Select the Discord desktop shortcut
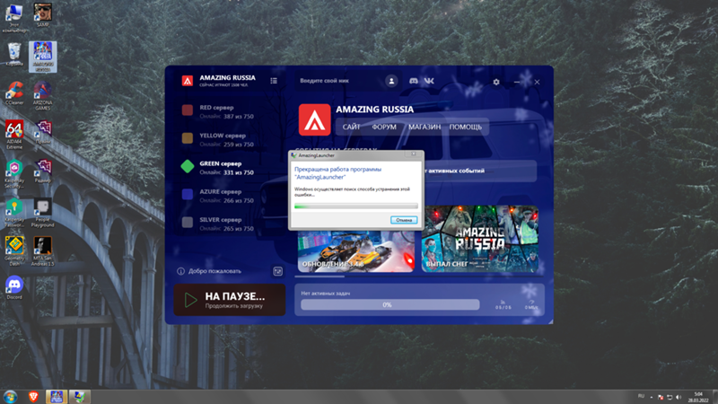Image resolution: width=718 pixels, height=404 pixels. tap(14, 288)
